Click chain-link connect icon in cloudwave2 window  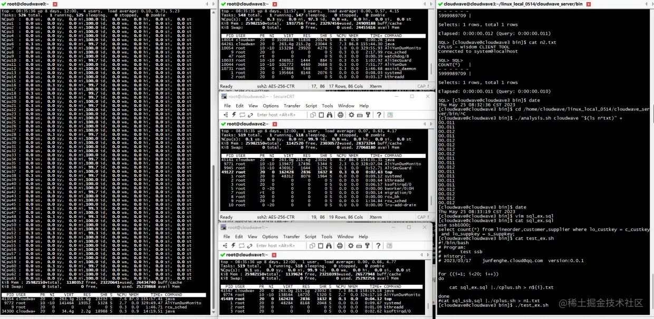click(251, 115)
